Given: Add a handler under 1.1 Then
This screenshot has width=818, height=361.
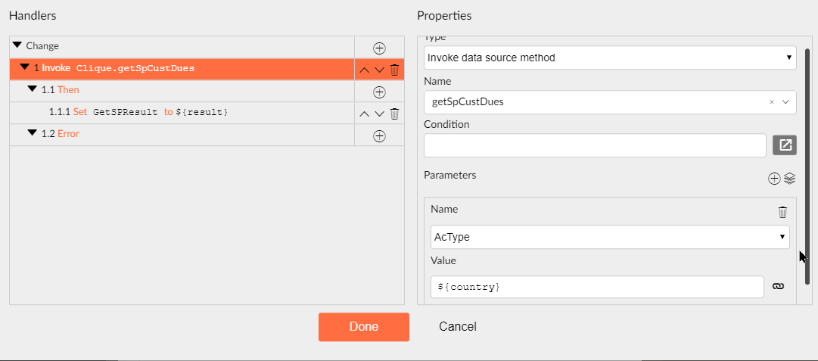Looking at the screenshot, I should (x=379, y=92).
